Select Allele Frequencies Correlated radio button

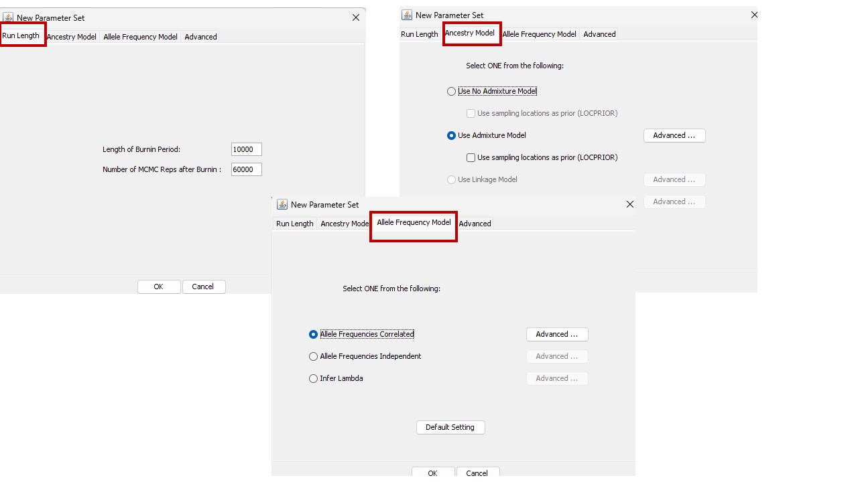pos(314,334)
